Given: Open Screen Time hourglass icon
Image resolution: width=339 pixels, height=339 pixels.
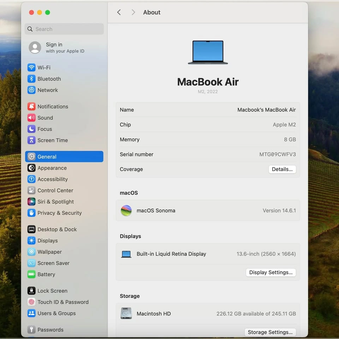Looking at the screenshot, I should coord(31,140).
